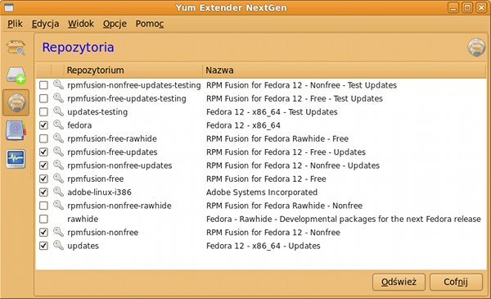This screenshot has height=299, width=491.
Task: Disable the rpmfusion-free repository checkbox
Action: point(43,179)
